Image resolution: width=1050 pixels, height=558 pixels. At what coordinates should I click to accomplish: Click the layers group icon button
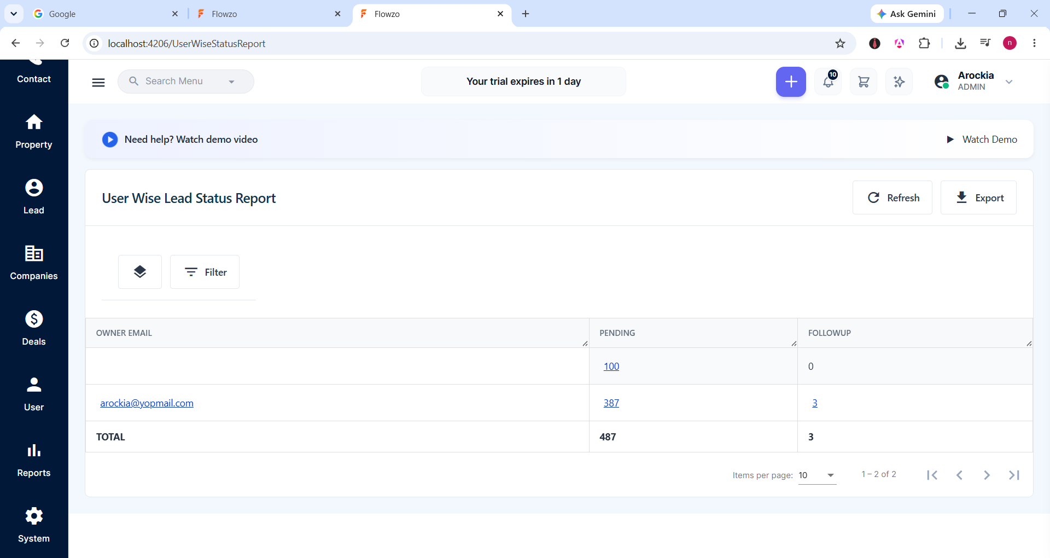140,272
